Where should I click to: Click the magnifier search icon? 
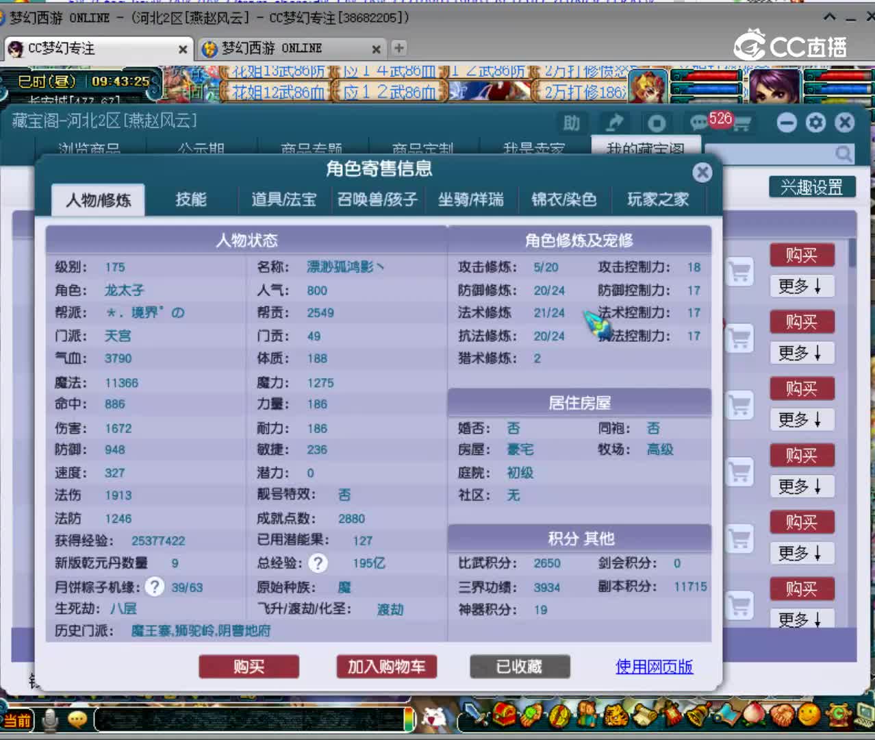pyautogui.click(x=844, y=154)
